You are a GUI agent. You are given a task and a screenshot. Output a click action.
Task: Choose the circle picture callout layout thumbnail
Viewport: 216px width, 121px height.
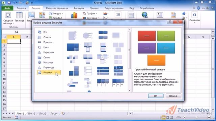[x=88, y=35]
